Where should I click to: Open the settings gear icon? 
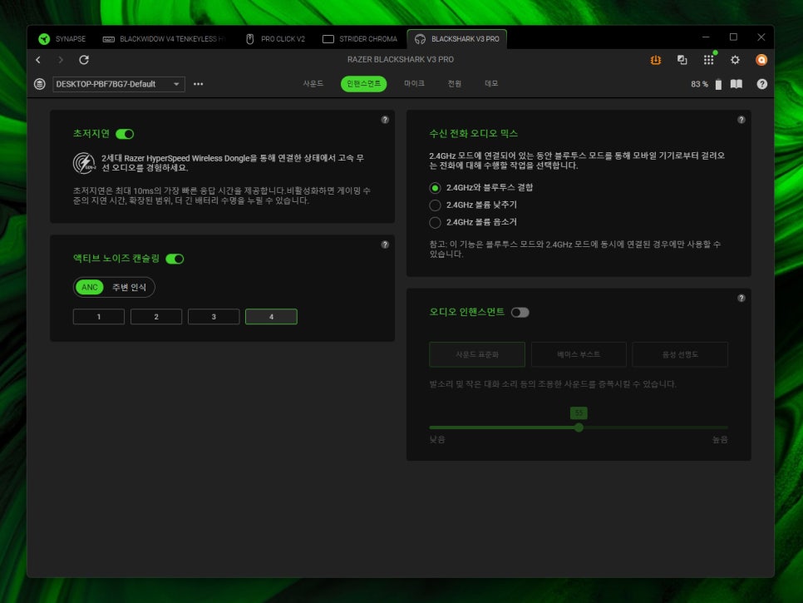point(735,60)
